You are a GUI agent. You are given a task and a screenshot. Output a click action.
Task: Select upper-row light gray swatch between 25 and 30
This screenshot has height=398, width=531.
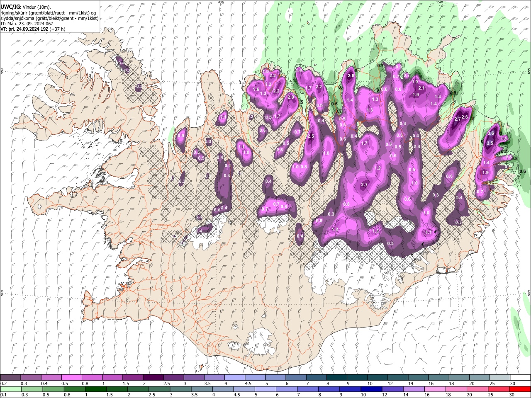coord(499,378)
